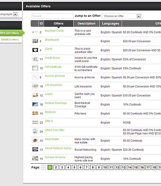Sort by the Offers column header
This screenshot has width=161, height=186.
tap(58, 23)
